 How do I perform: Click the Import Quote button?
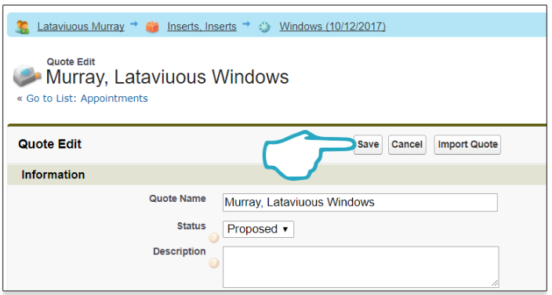467,144
